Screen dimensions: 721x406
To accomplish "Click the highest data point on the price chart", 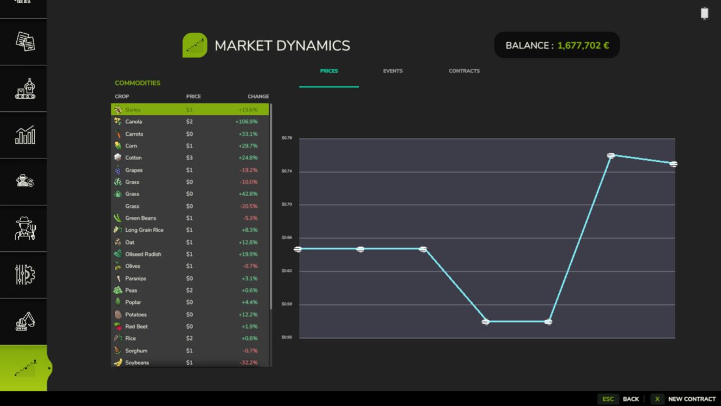I will [611, 155].
